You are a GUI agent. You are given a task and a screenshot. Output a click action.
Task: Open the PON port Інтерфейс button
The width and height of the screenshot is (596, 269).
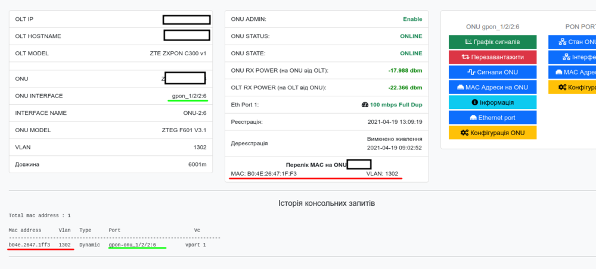pos(572,57)
